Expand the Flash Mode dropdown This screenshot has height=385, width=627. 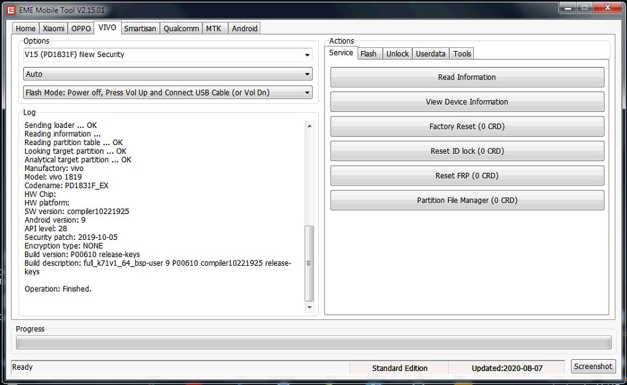pos(168,92)
